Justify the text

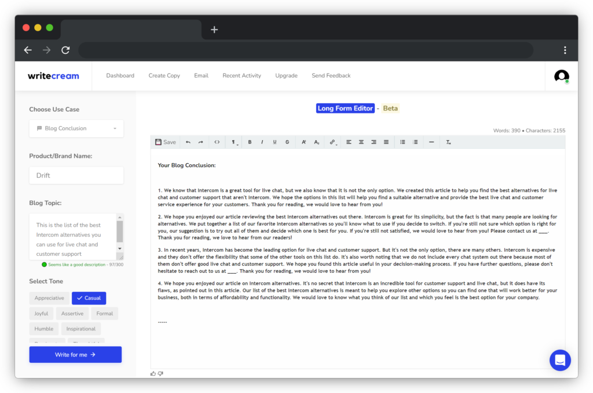386,142
